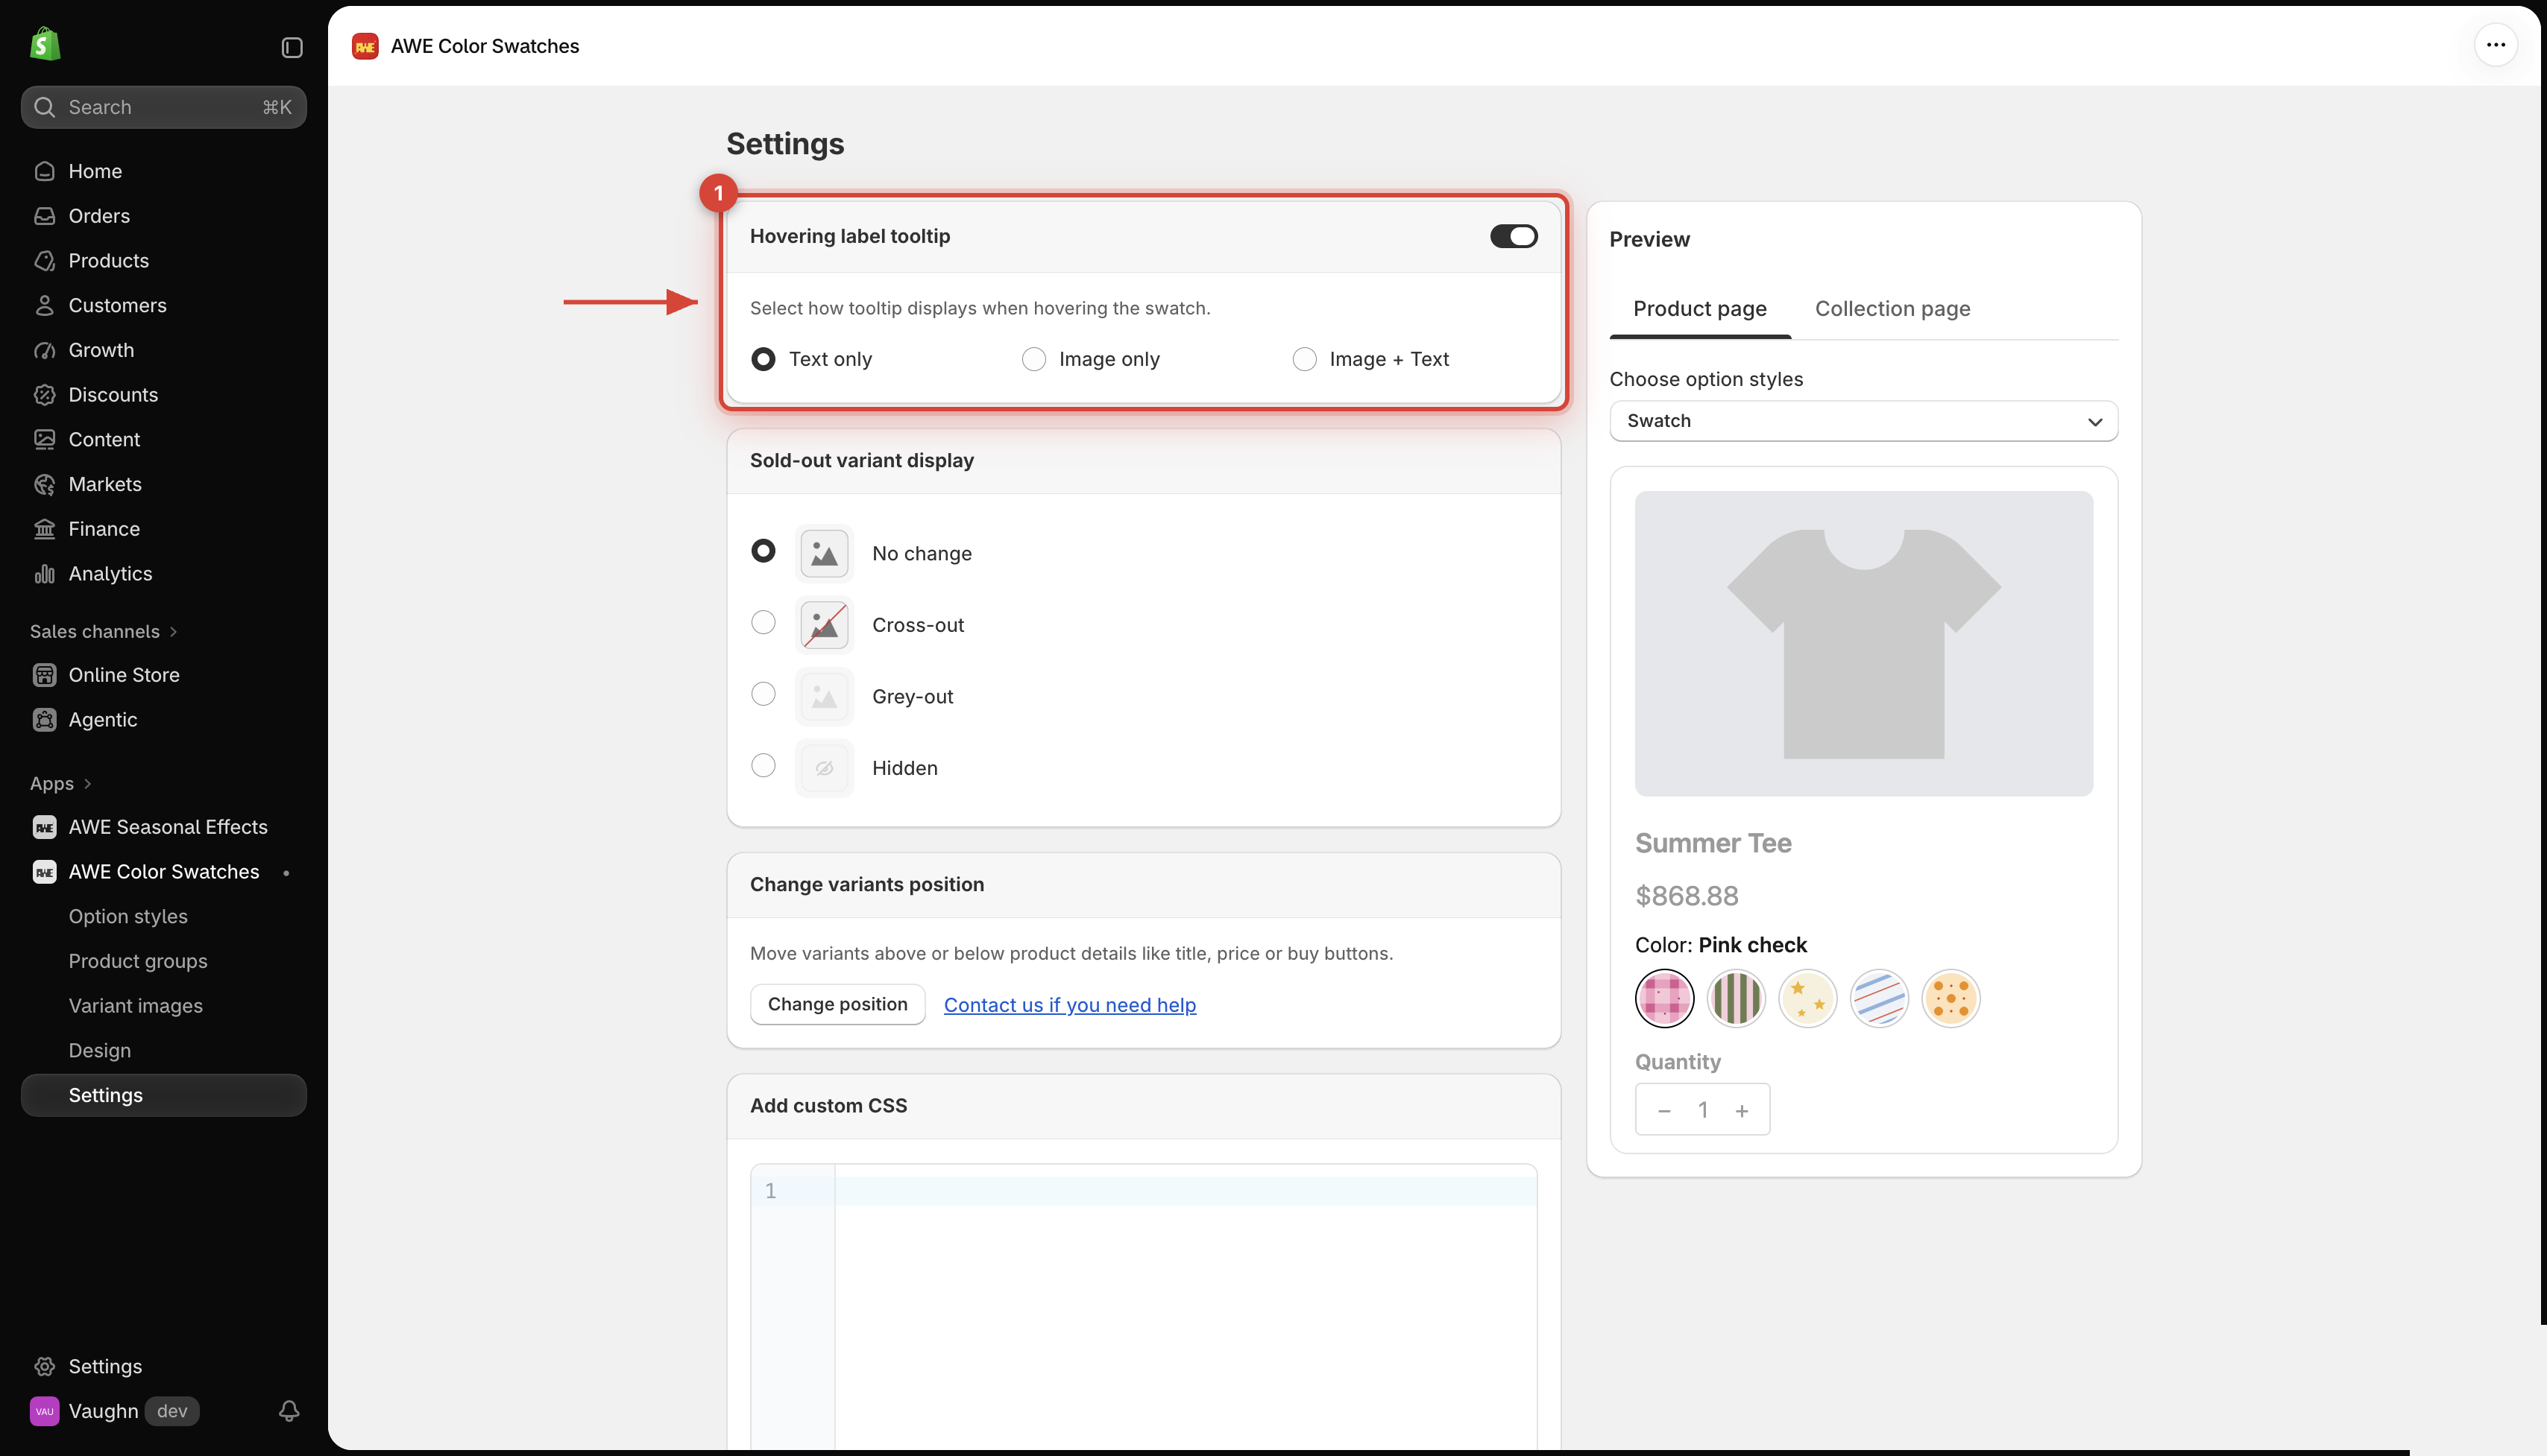Open Product groups submenu item
This screenshot has width=2547, height=1456.
point(138,962)
